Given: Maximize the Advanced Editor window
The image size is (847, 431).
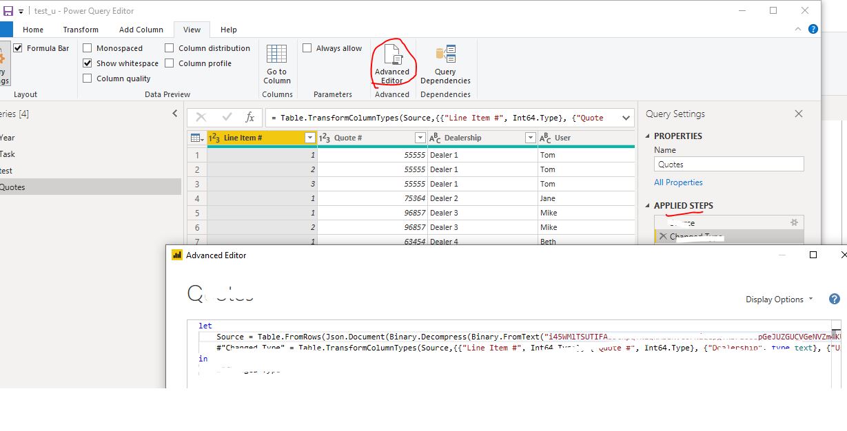Looking at the screenshot, I should coord(813,255).
